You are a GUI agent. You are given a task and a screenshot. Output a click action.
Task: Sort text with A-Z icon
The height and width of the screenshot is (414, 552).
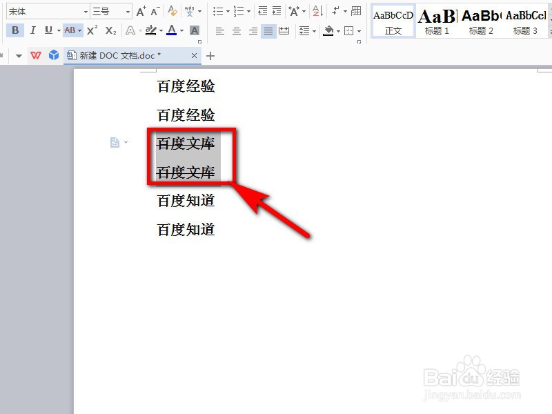(x=317, y=11)
